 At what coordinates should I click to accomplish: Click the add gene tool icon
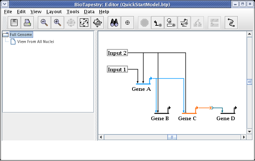(x=170, y=23)
